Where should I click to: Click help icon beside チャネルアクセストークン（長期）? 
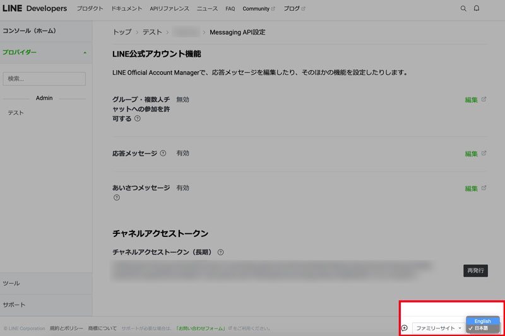pos(220,252)
